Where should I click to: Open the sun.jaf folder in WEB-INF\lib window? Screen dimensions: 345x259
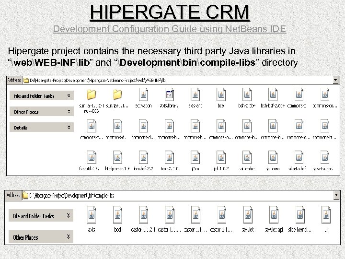pyautogui.click(x=117, y=94)
